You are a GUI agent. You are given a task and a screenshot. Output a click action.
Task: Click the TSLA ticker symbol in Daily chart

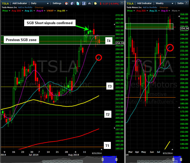(5, 4)
